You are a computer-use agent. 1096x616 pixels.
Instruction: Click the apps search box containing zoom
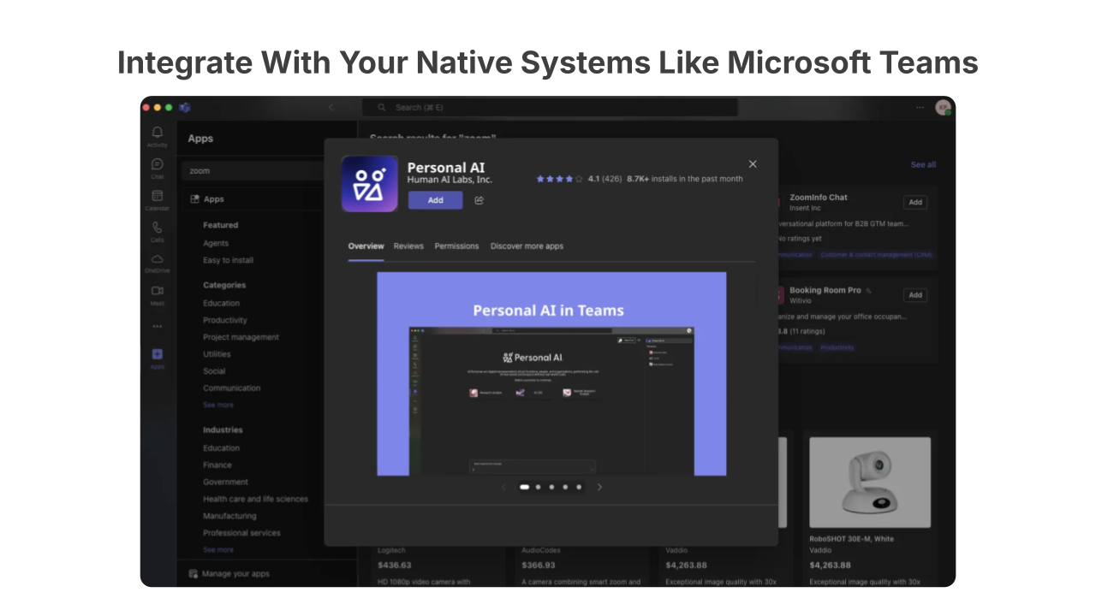point(252,171)
